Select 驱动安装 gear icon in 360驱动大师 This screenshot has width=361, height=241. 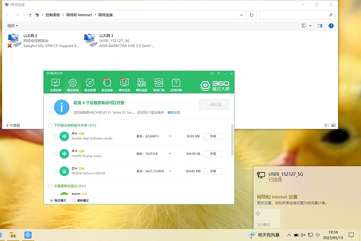tap(73, 85)
